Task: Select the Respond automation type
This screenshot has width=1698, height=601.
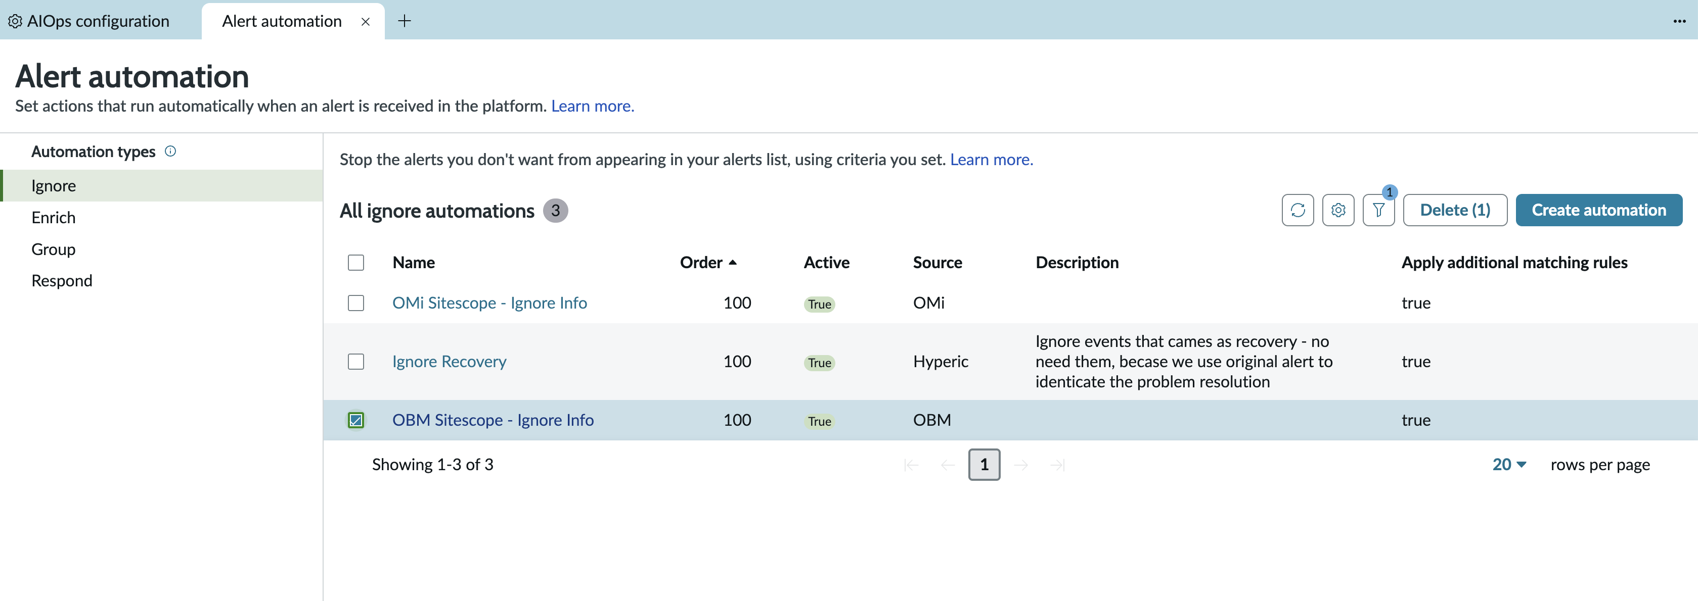Action: point(162,280)
